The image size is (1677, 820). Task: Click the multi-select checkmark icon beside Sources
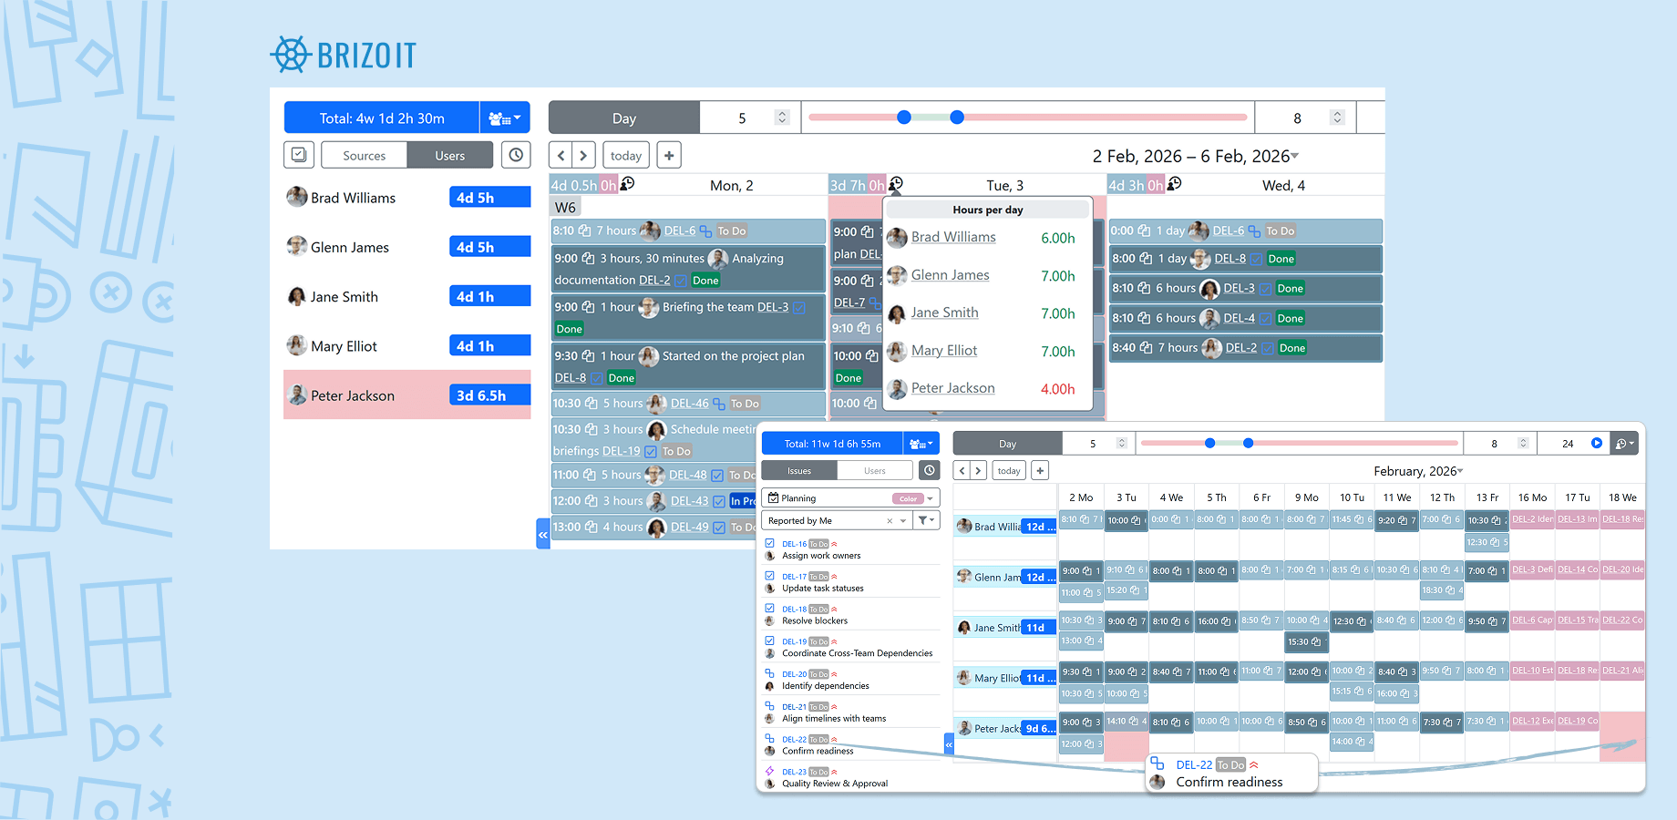click(298, 154)
